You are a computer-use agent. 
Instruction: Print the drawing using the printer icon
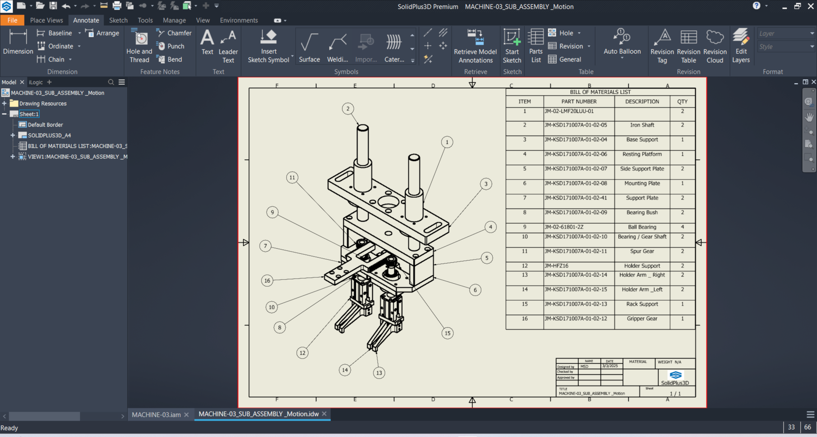(117, 6)
